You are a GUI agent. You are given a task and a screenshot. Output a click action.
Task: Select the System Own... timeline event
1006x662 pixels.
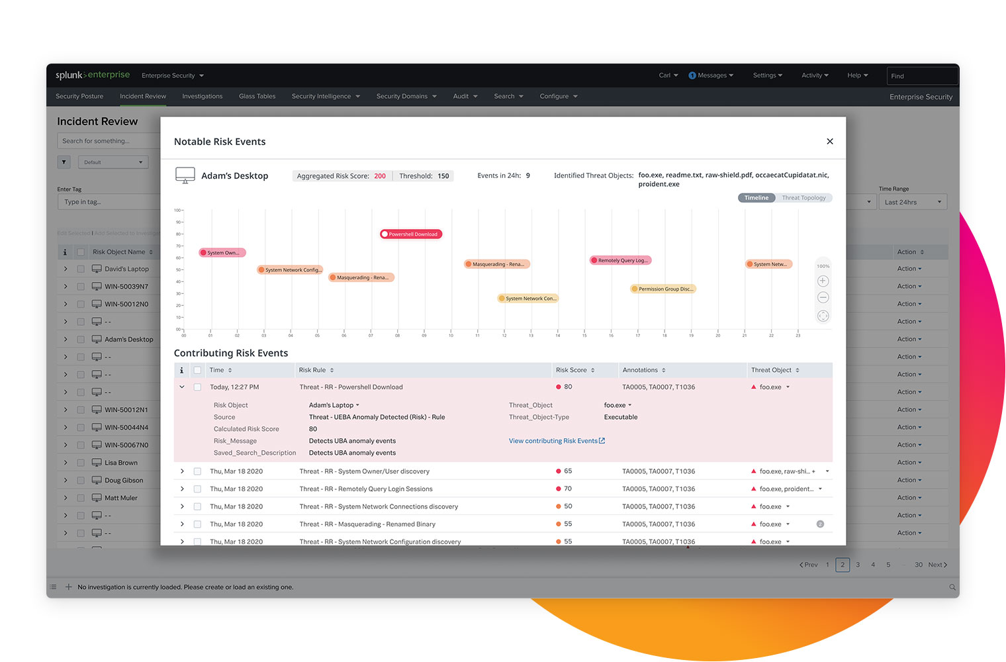tap(222, 253)
